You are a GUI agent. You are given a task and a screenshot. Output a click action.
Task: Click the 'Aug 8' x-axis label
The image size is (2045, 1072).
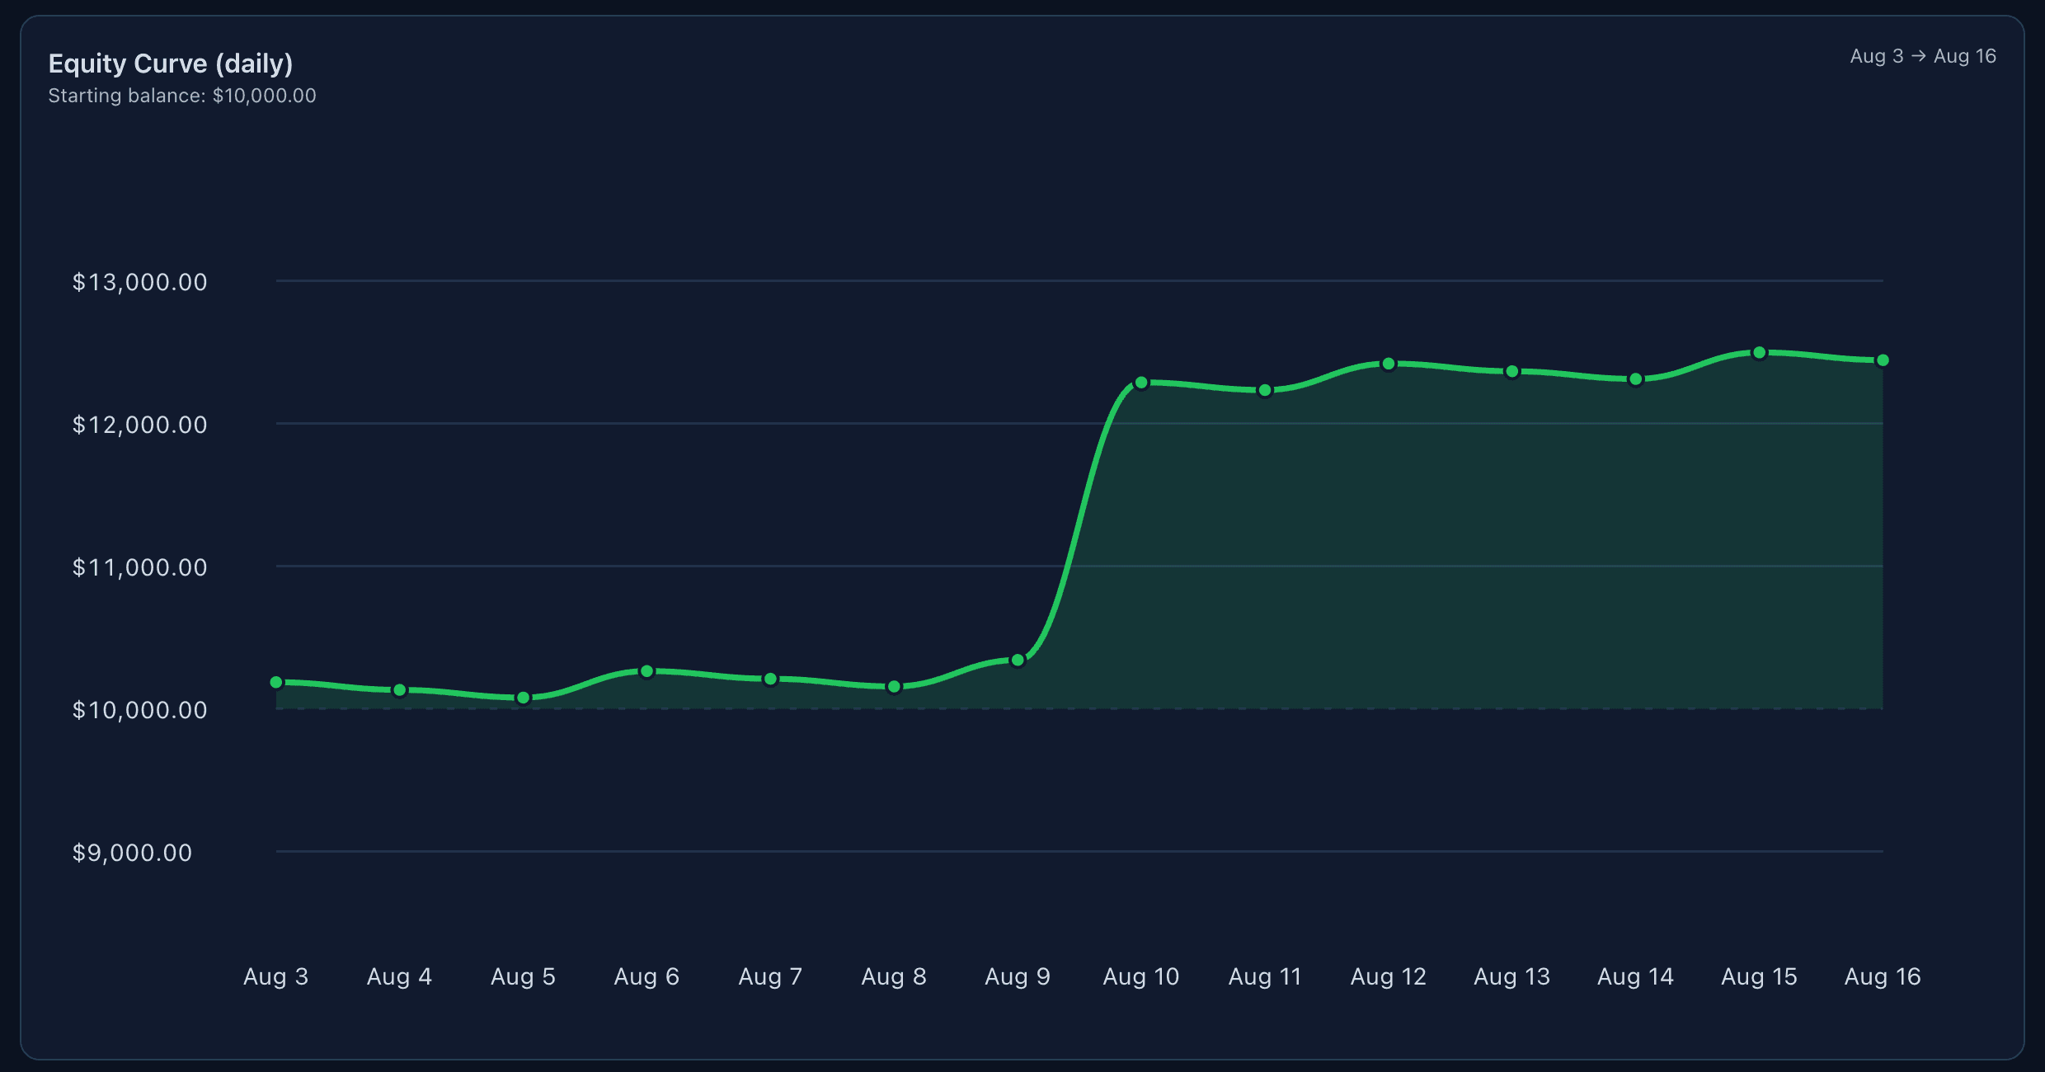click(x=894, y=976)
